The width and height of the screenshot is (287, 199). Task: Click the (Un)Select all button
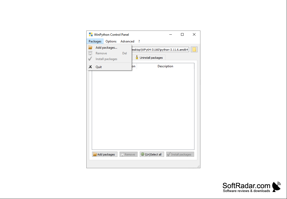(x=152, y=154)
